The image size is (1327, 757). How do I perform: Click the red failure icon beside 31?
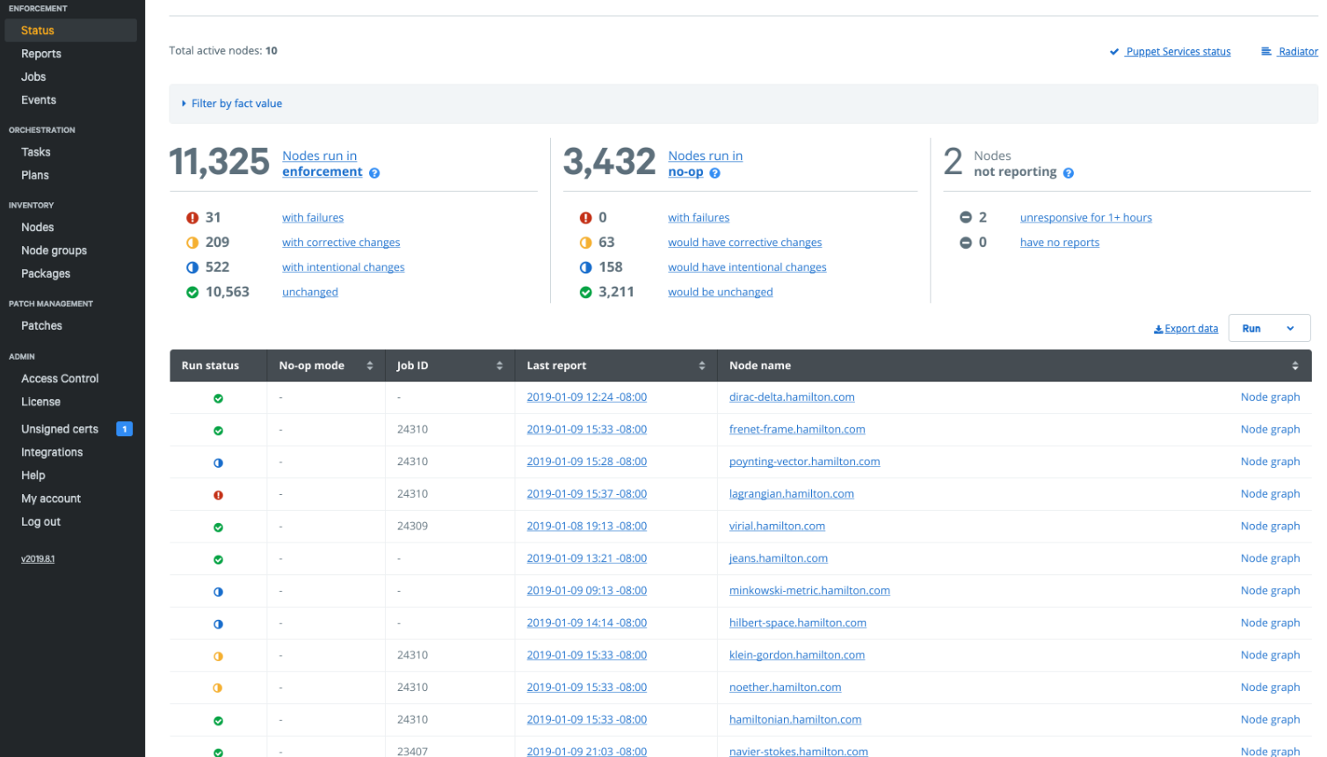[x=192, y=218]
